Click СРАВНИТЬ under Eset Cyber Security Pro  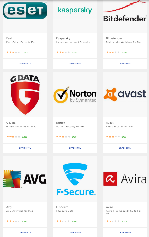click(25, 64)
